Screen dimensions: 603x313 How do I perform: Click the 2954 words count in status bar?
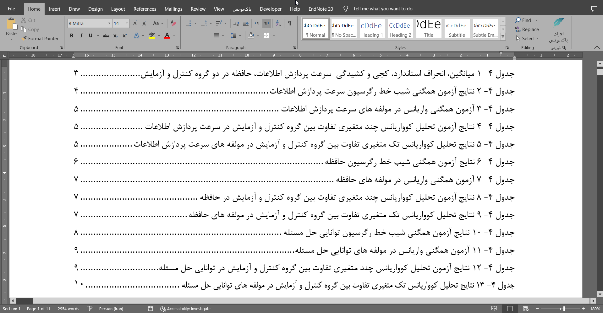(68, 309)
